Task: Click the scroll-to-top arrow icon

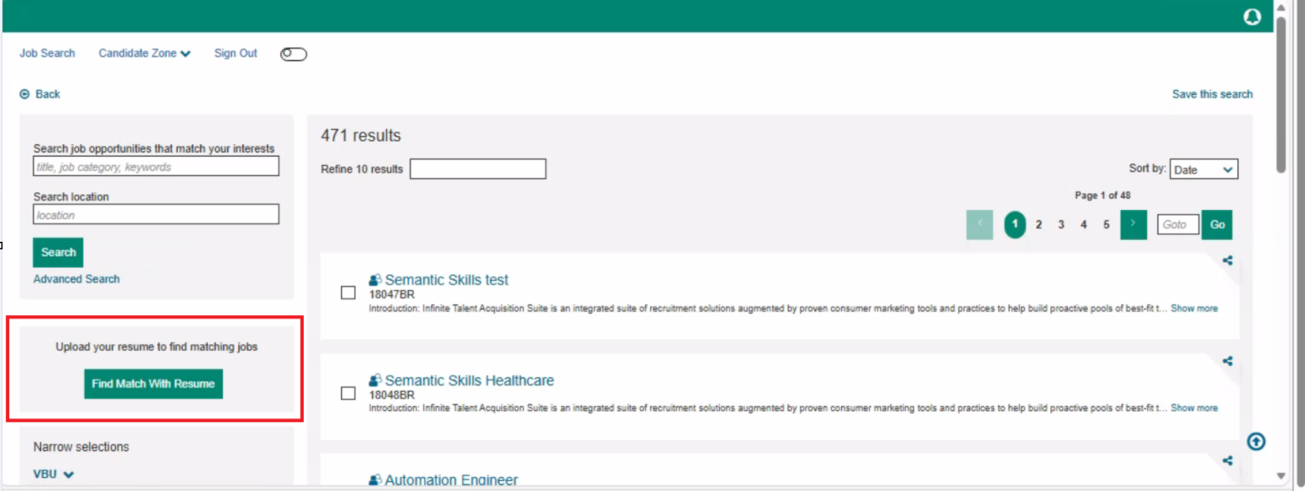Action: [x=1256, y=442]
